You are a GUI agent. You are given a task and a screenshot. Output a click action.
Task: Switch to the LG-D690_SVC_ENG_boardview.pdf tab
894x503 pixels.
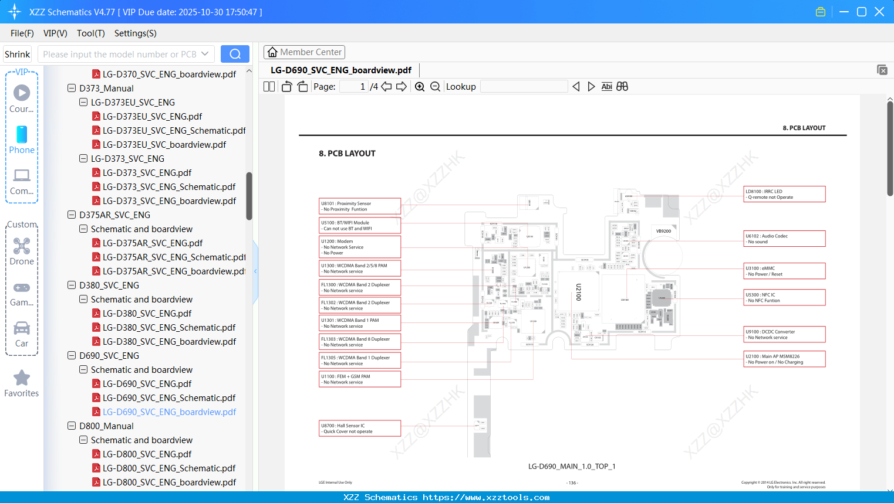click(339, 70)
